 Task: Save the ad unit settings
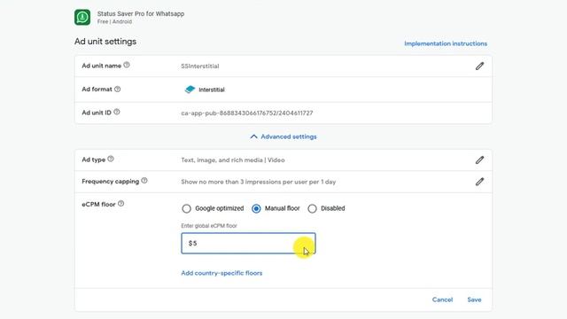pos(474,300)
